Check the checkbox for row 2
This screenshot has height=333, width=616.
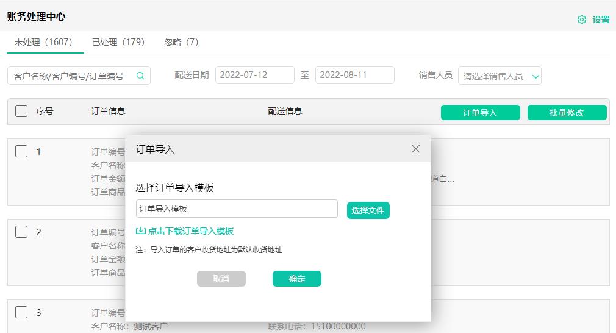tap(21, 232)
